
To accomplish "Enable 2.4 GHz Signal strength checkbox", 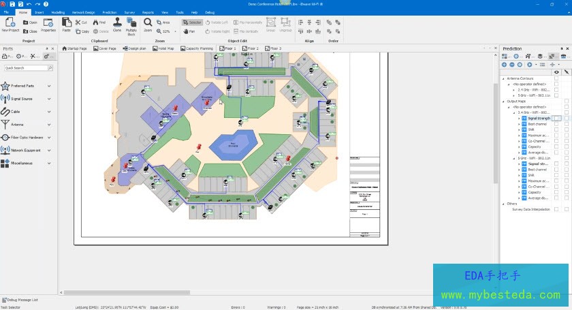I will point(556,119).
